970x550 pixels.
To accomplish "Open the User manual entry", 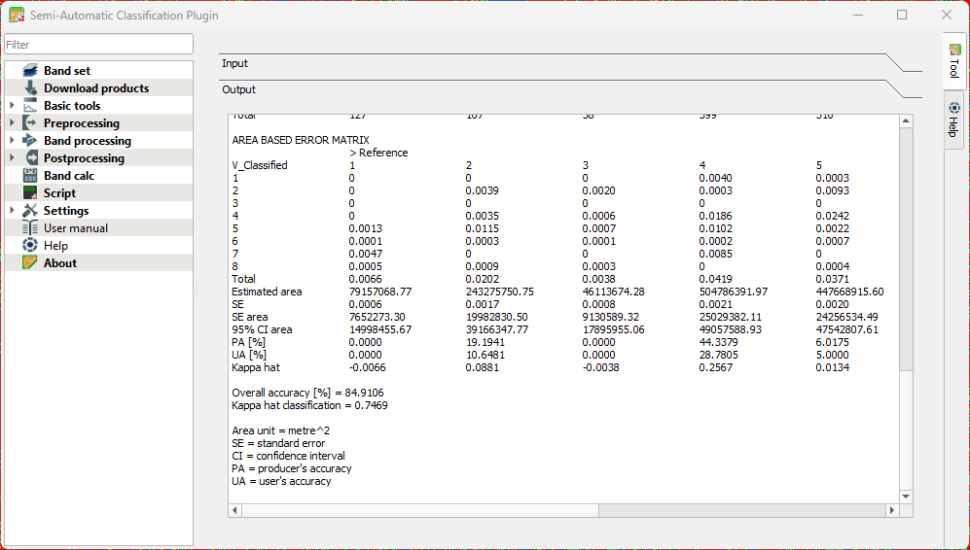I will 75,228.
